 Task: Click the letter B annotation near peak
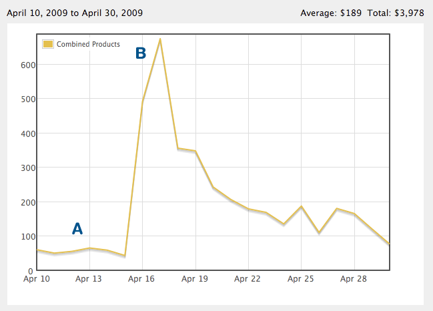141,53
